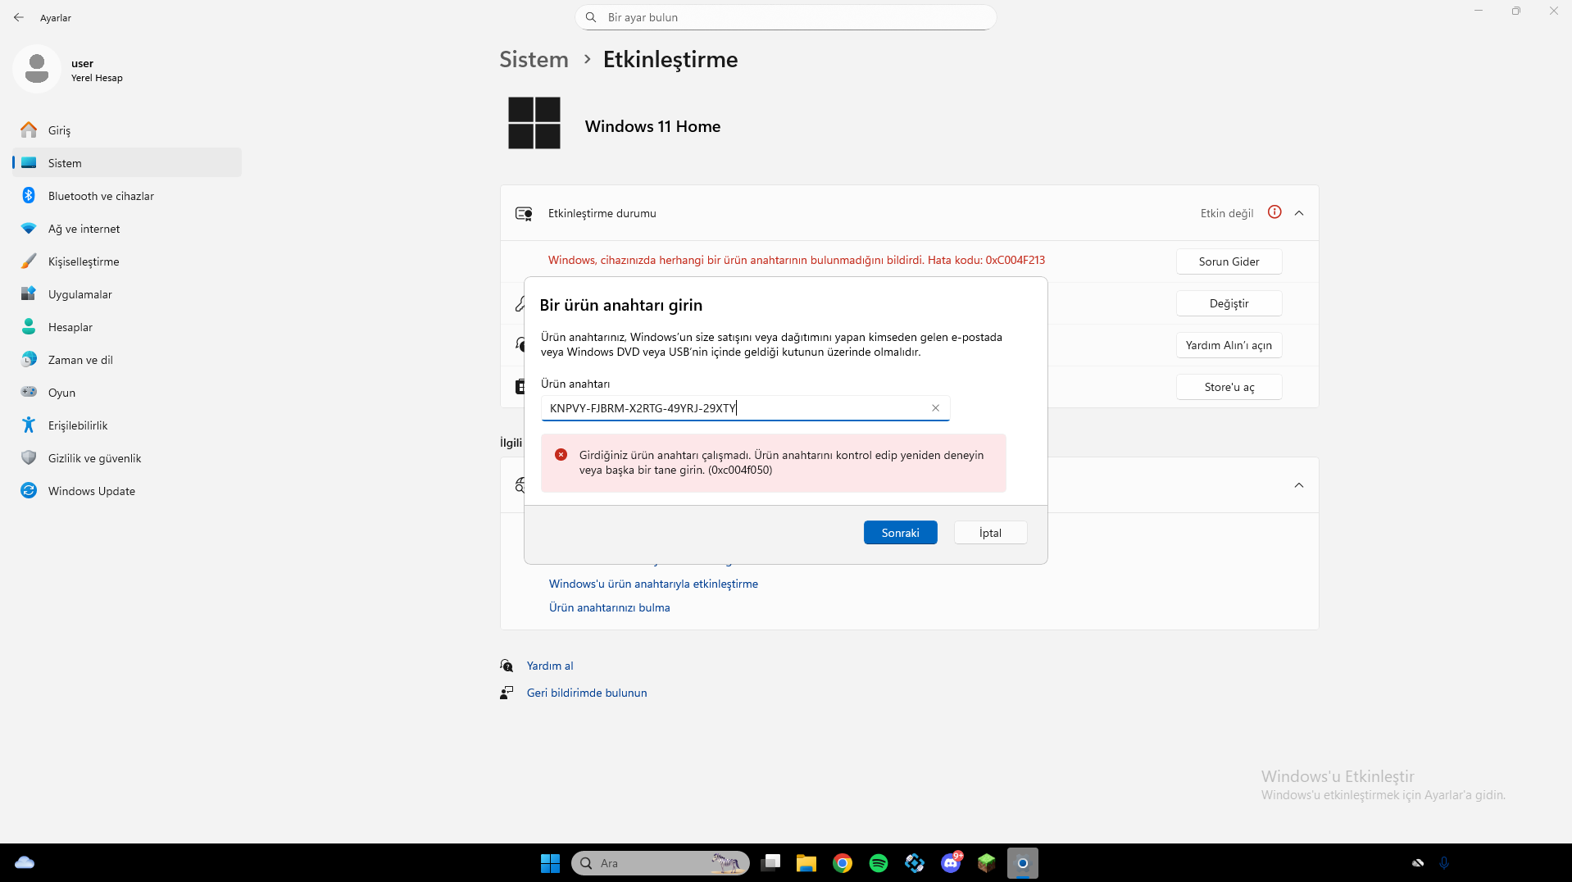Click the Store'u aç button
This screenshot has width=1572, height=882.
click(x=1229, y=387)
